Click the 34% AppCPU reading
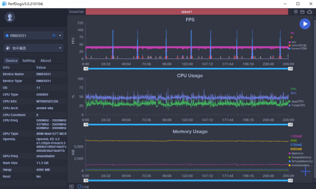Image resolution: width=316 pixels, height=189 pixels. (x=293, y=89)
